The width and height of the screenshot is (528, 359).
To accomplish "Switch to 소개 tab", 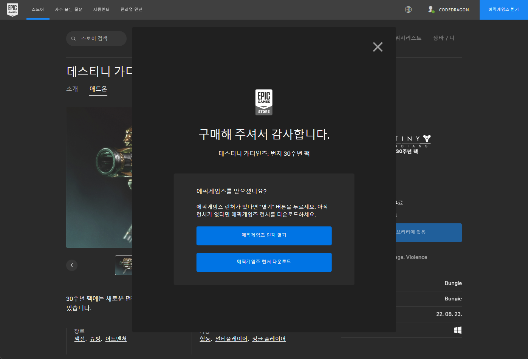I will point(72,89).
